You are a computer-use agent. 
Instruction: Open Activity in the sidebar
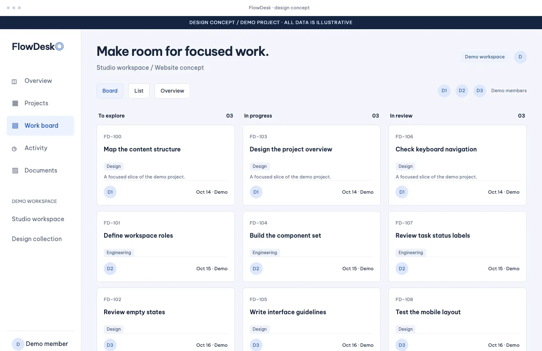point(40,148)
